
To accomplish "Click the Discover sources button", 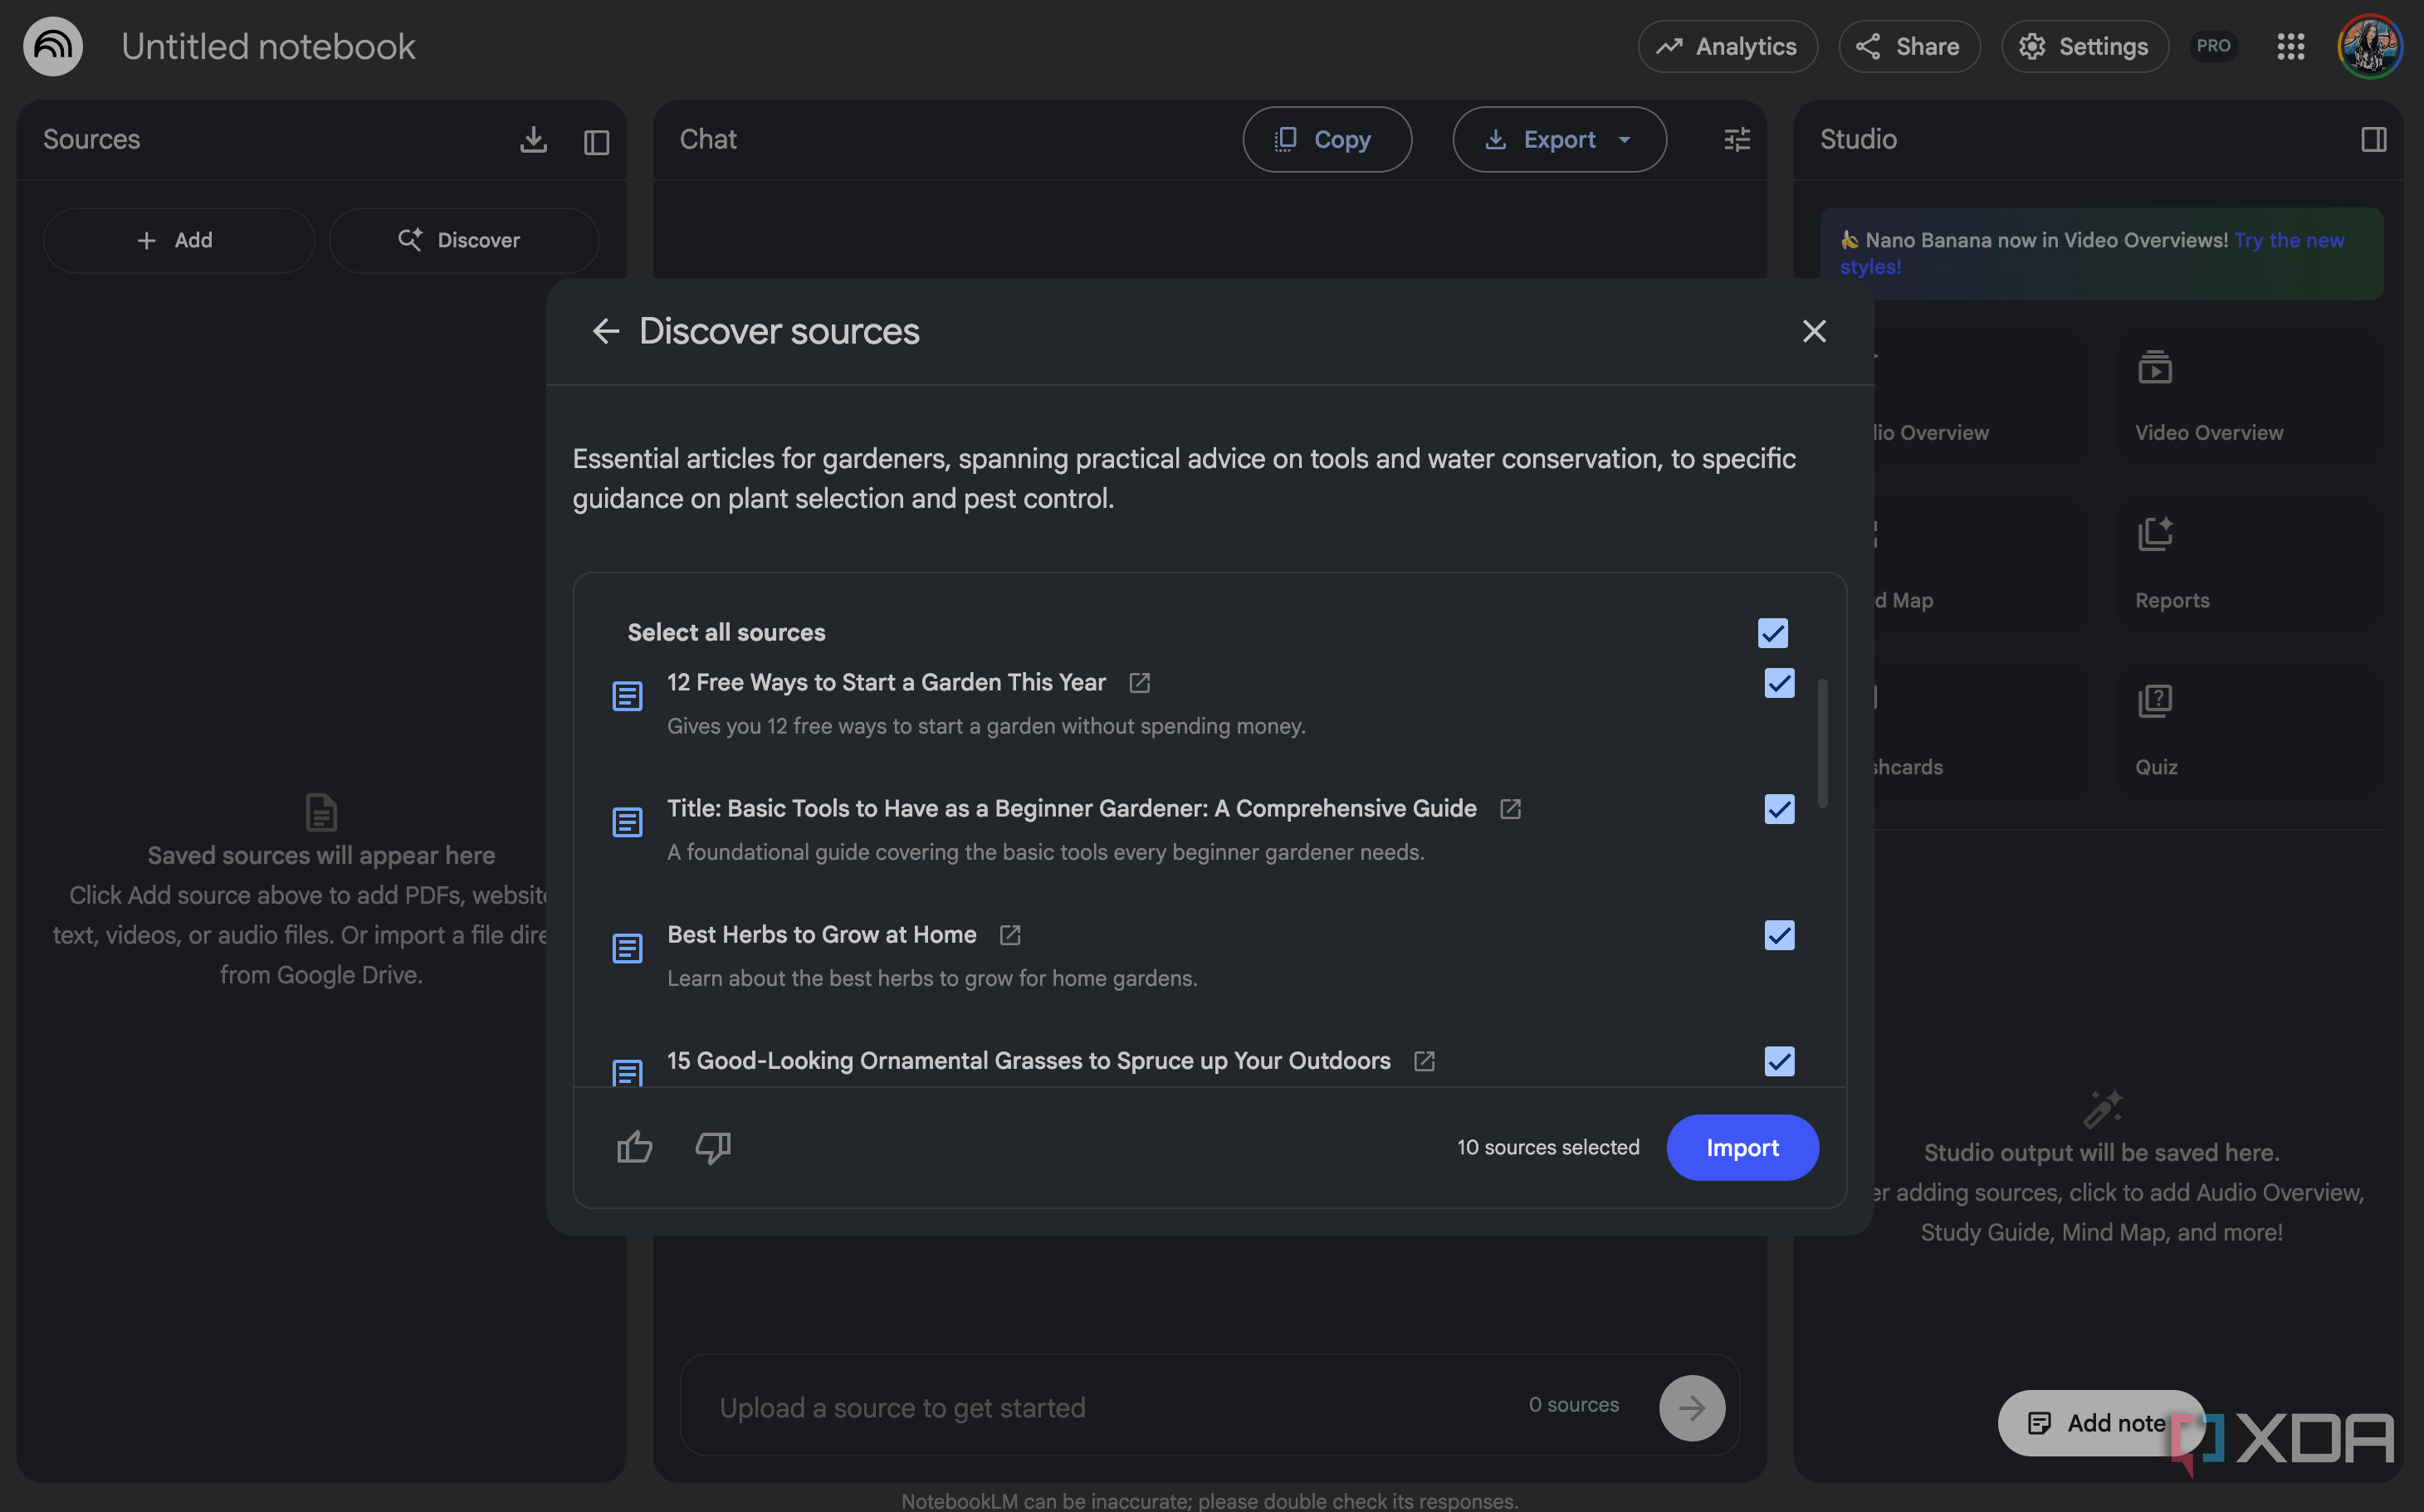I will pyautogui.click(x=463, y=240).
